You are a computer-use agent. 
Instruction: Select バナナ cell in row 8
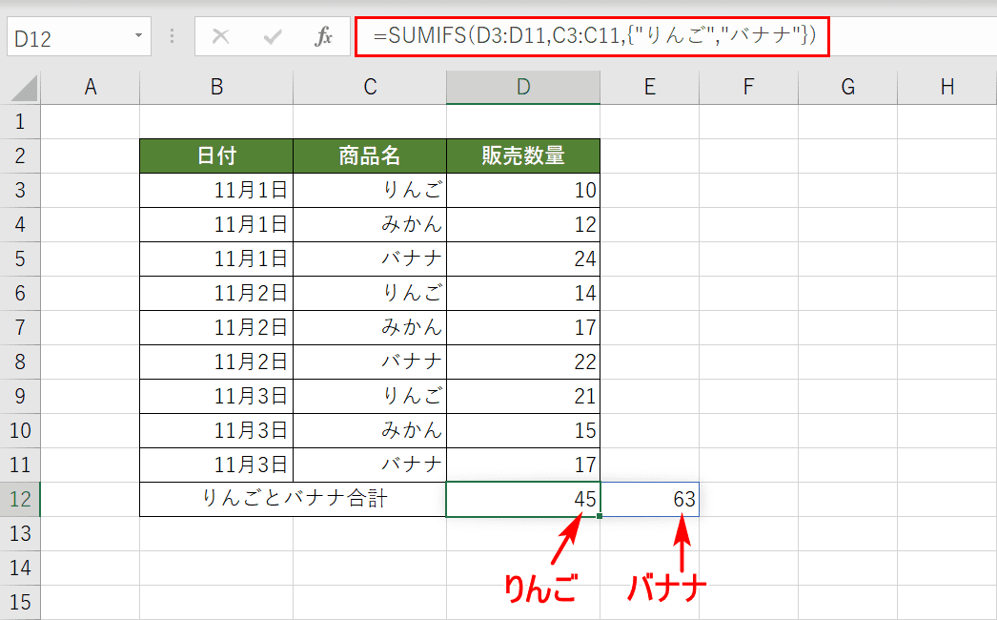(x=370, y=362)
